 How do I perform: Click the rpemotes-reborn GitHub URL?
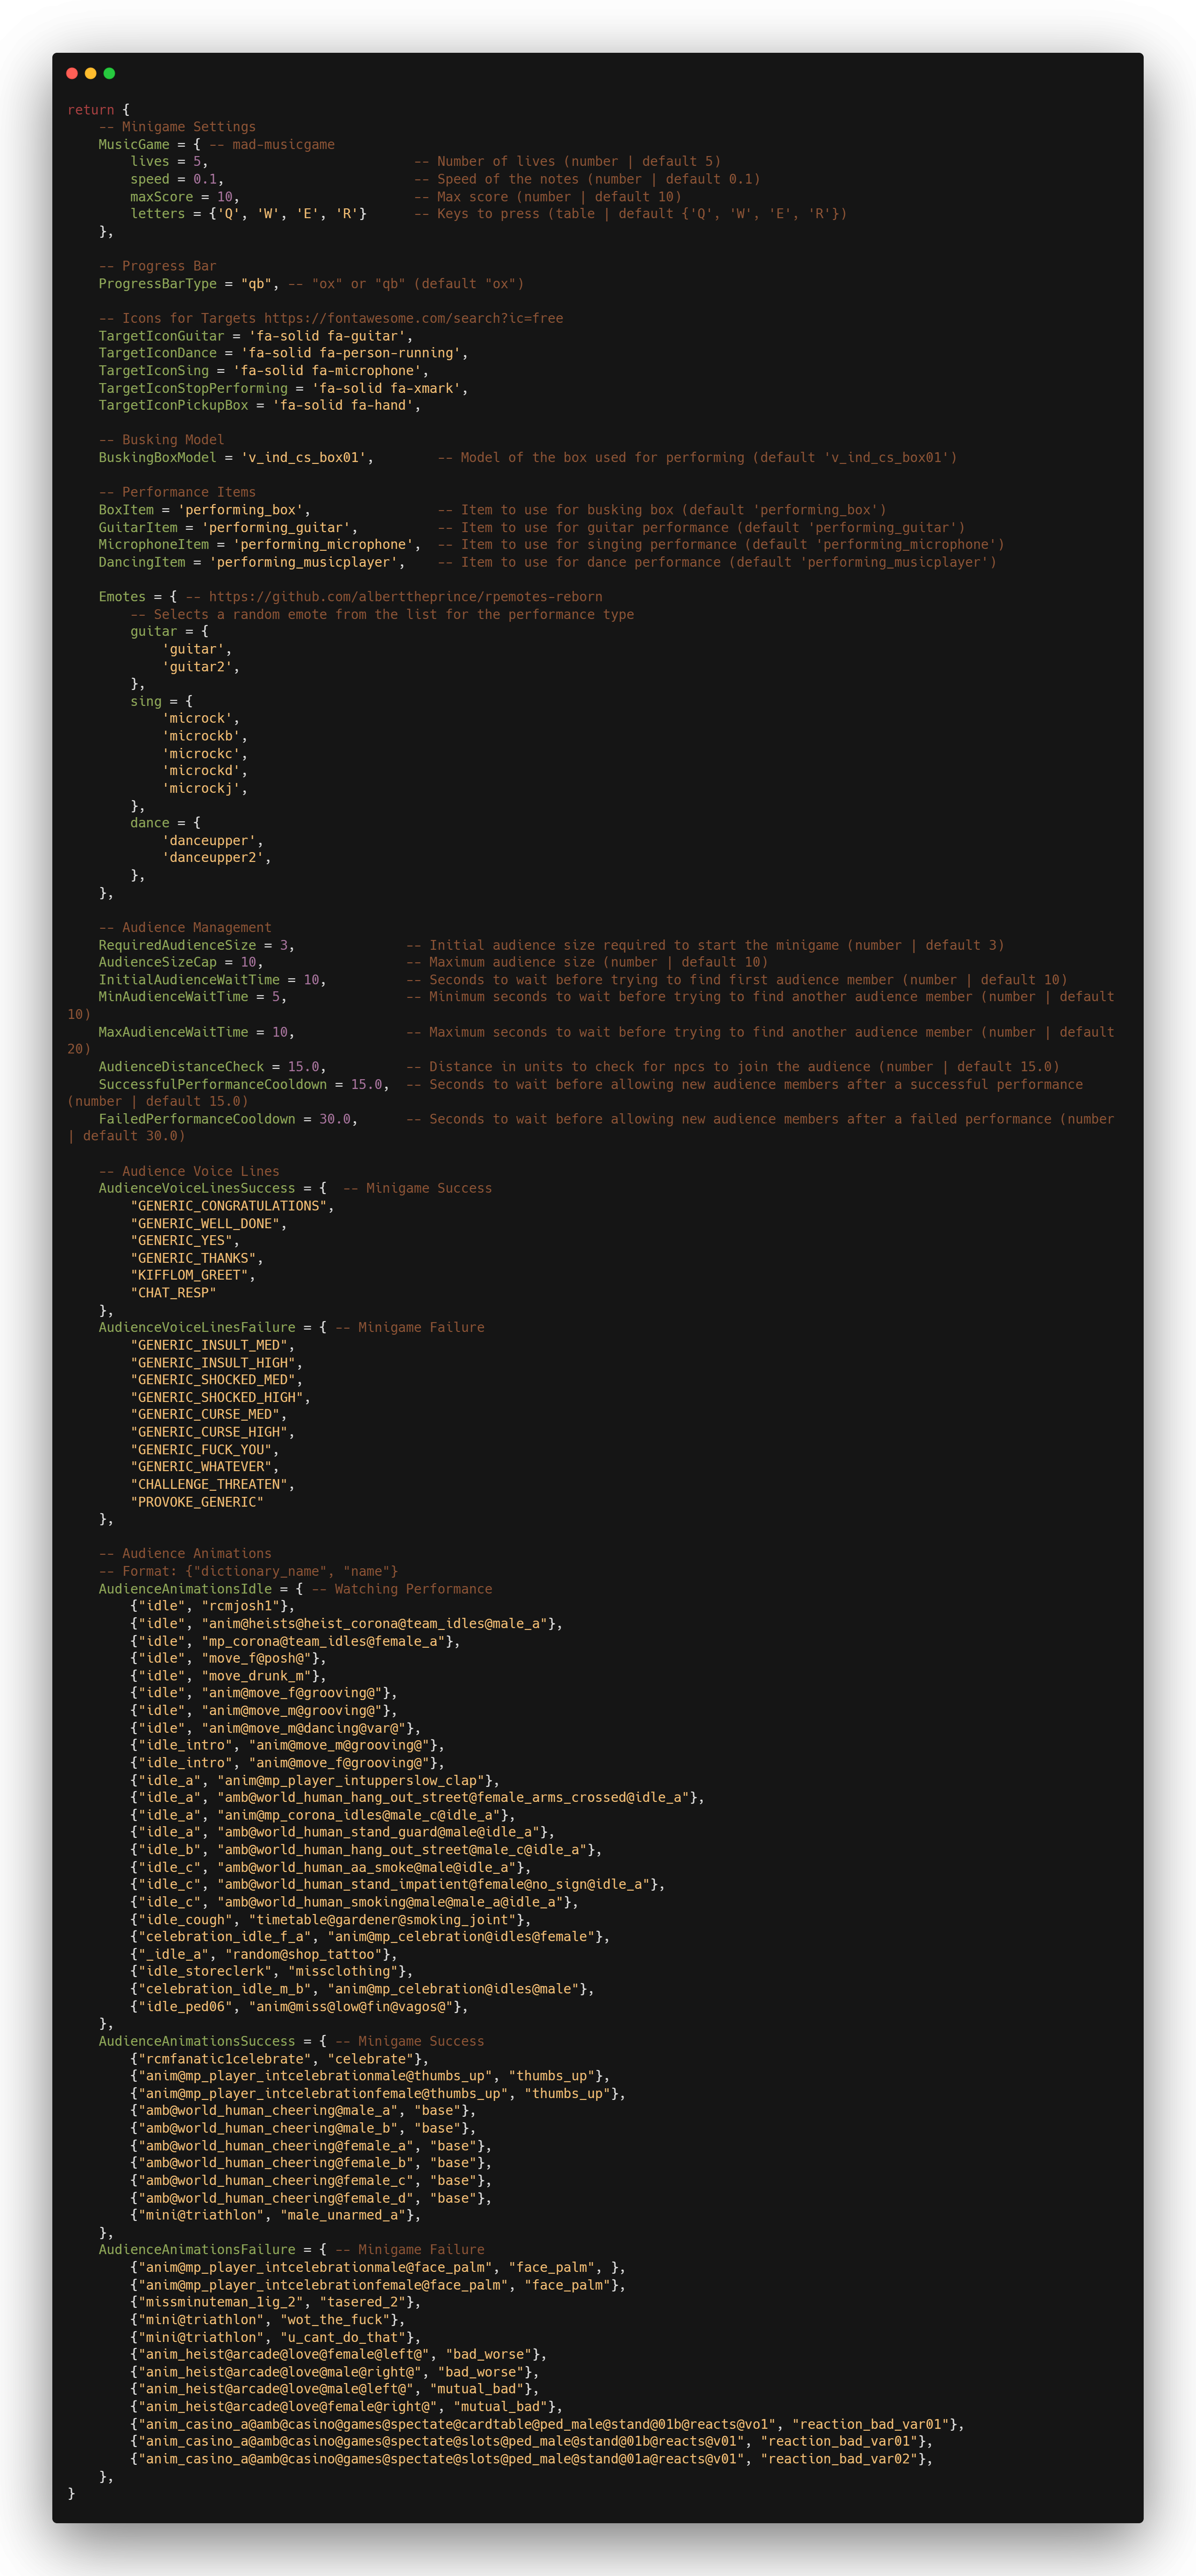[406, 597]
